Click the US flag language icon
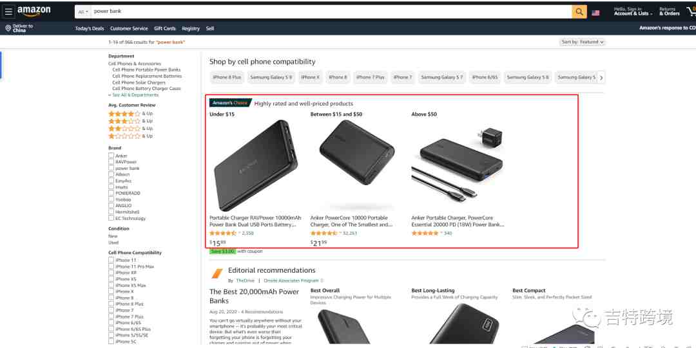 click(x=595, y=13)
